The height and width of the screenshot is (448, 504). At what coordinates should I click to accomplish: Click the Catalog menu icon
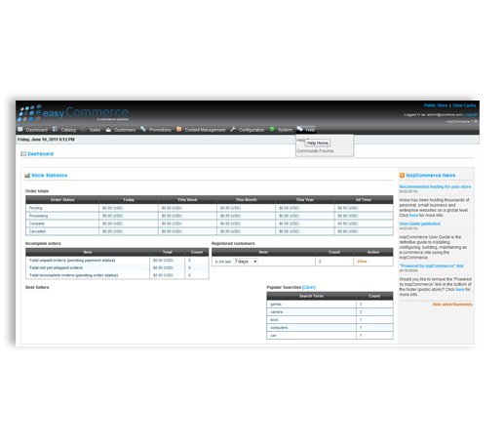pos(55,129)
